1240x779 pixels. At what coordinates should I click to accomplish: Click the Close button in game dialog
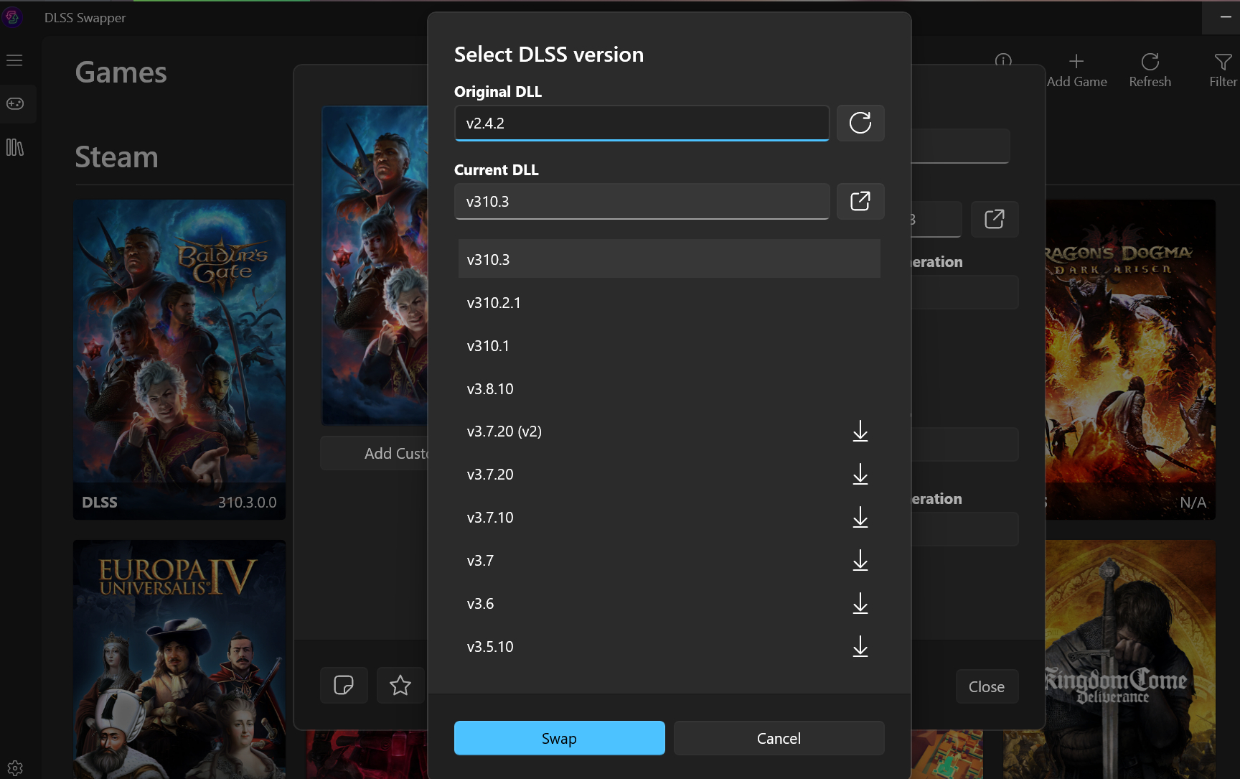987,686
